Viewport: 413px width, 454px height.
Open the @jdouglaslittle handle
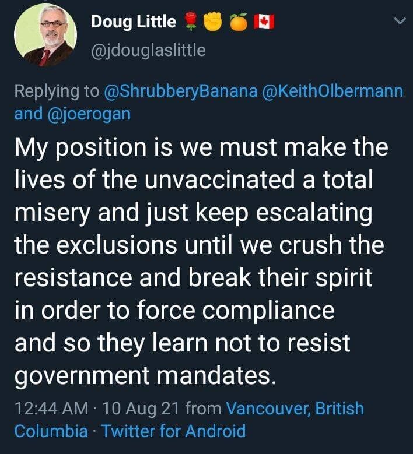[148, 51]
